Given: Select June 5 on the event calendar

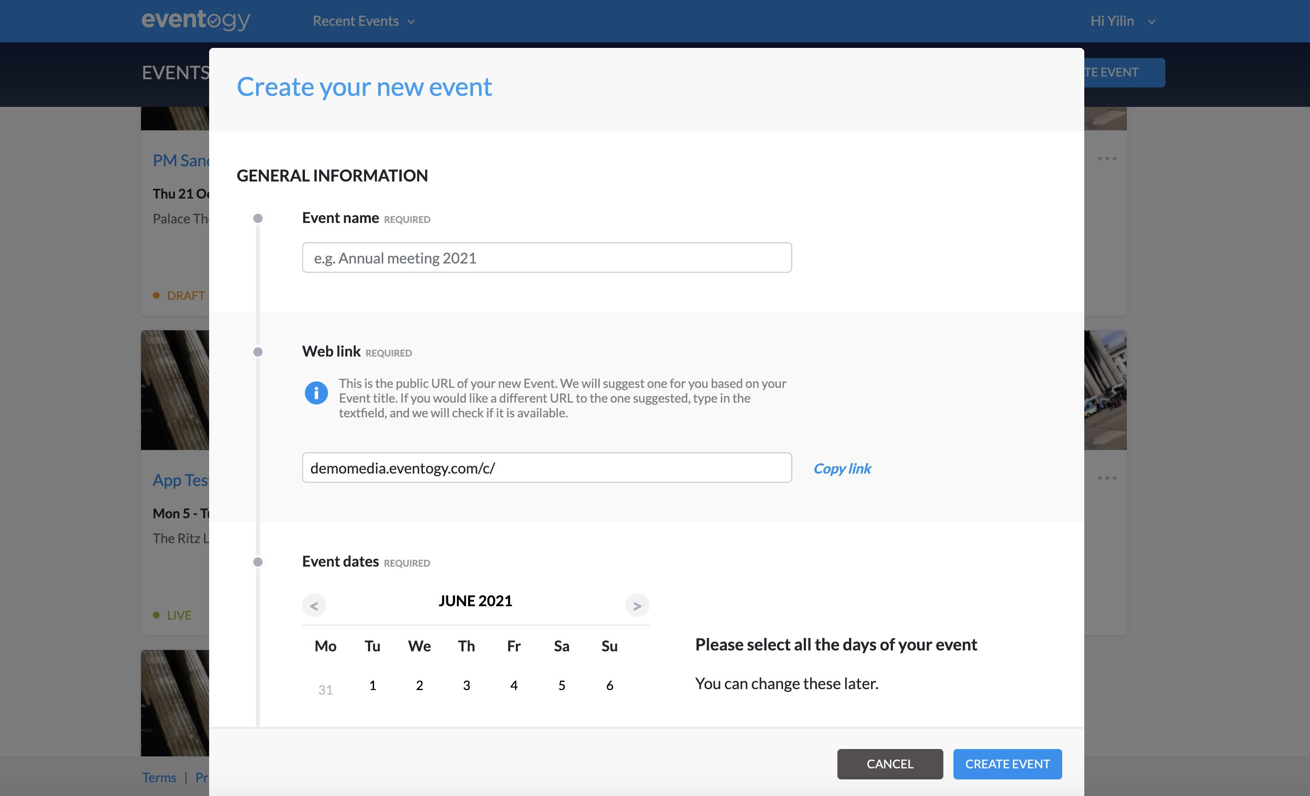Looking at the screenshot, I should 561,685.
